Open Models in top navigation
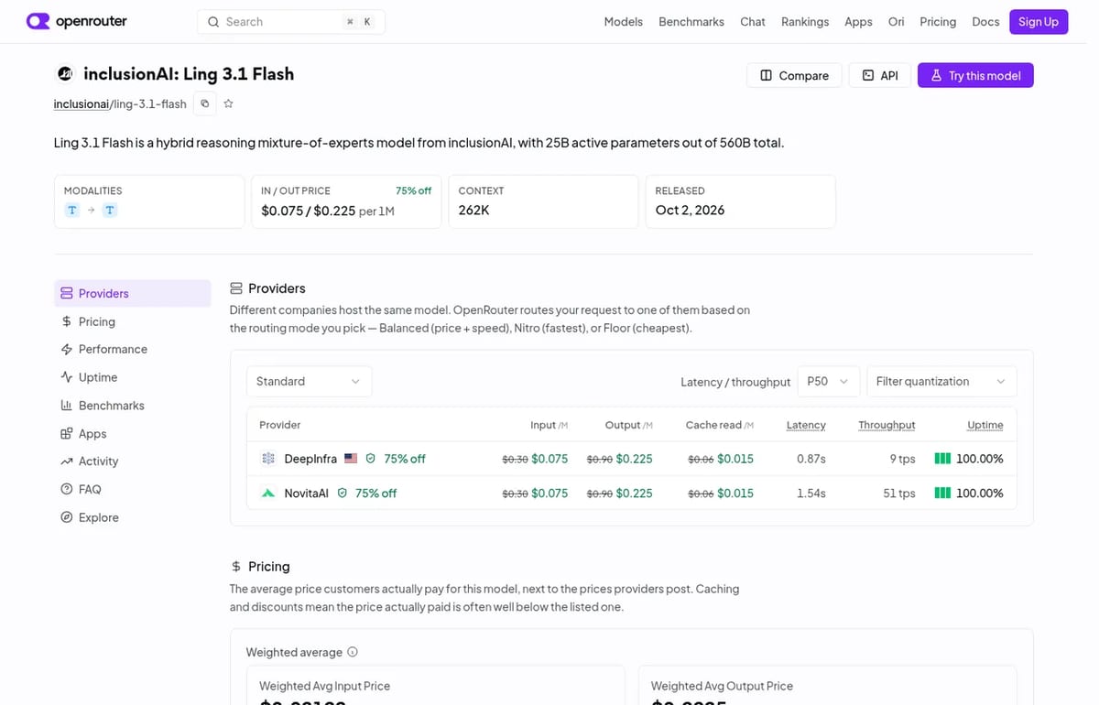 (624, 22)
